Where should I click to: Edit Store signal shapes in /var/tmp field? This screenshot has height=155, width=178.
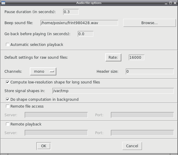pos(113,91)
